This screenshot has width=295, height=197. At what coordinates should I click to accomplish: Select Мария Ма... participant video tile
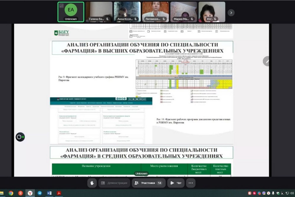[x=183, y=12]
